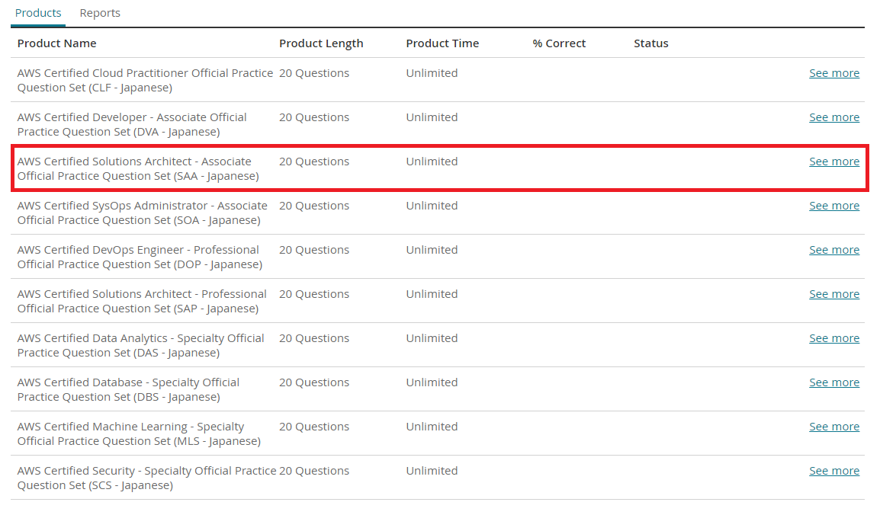This screenshot has height=515, width=880.
Task: Click See more for Solutions Architect Professional
Action: click(x=833, y=294)
